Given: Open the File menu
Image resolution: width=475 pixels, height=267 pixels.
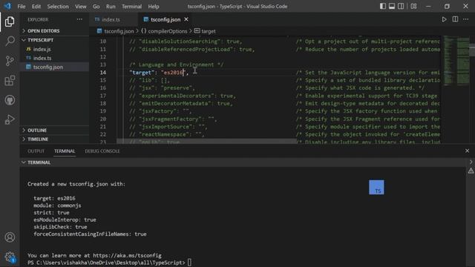Looking at the screenshot, I should pos(22,7).
